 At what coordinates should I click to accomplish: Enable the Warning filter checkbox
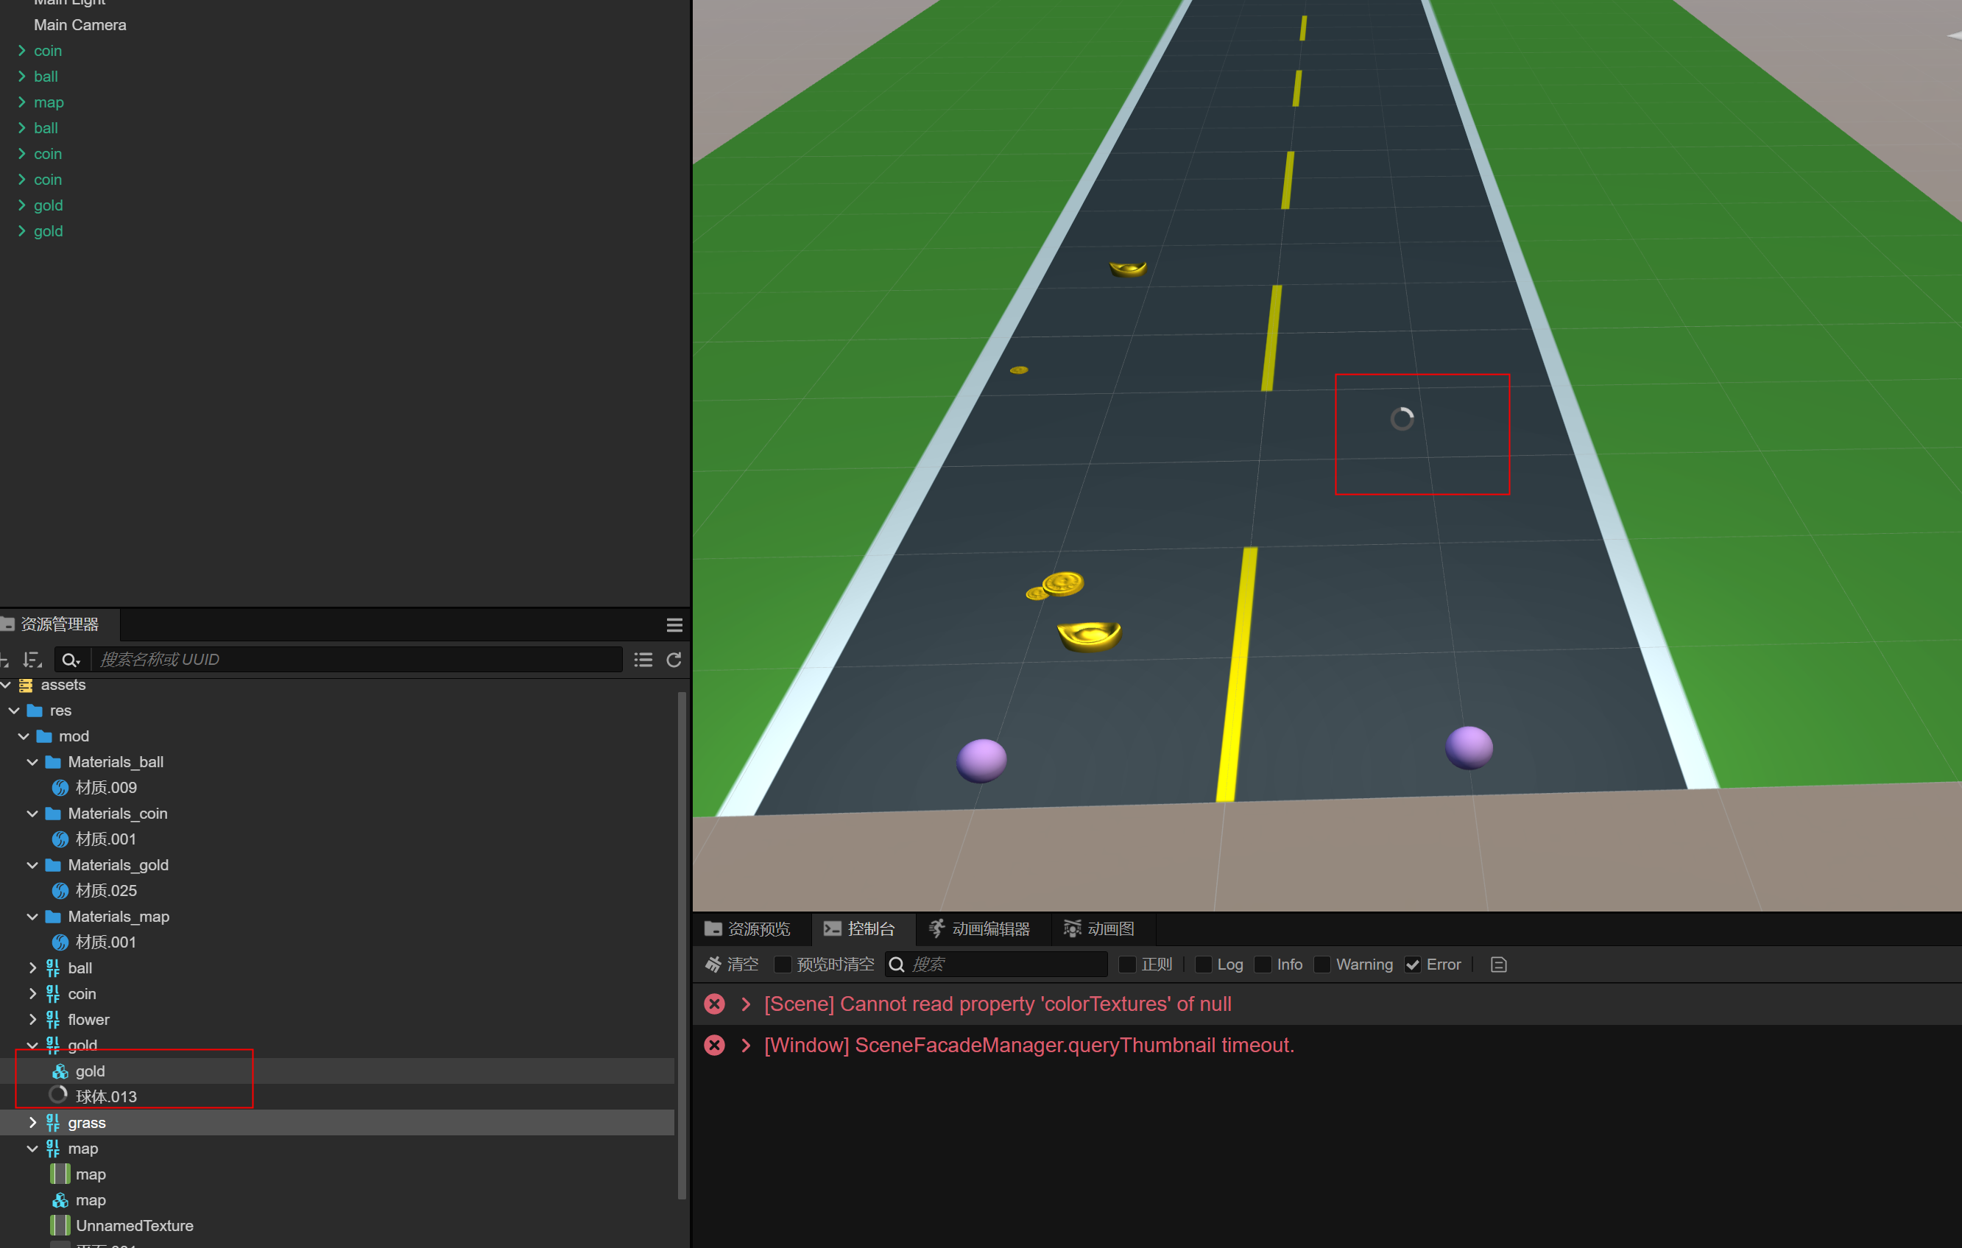tap(1322, 965)
